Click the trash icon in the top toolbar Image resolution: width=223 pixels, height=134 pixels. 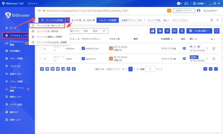[x=181, y=31]
